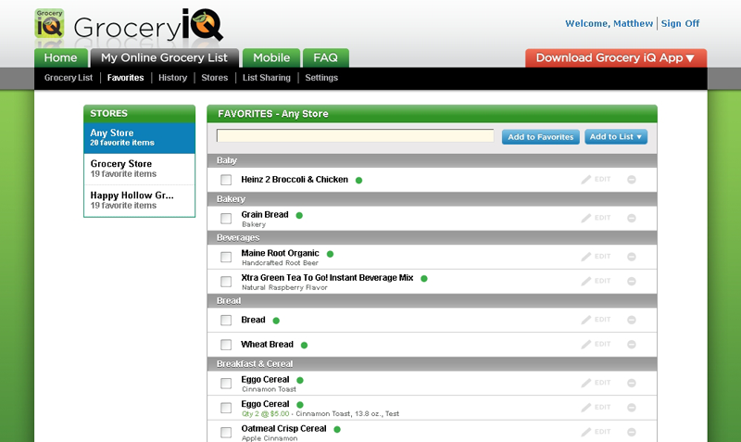Click the Sign Off link

[680, 23]
